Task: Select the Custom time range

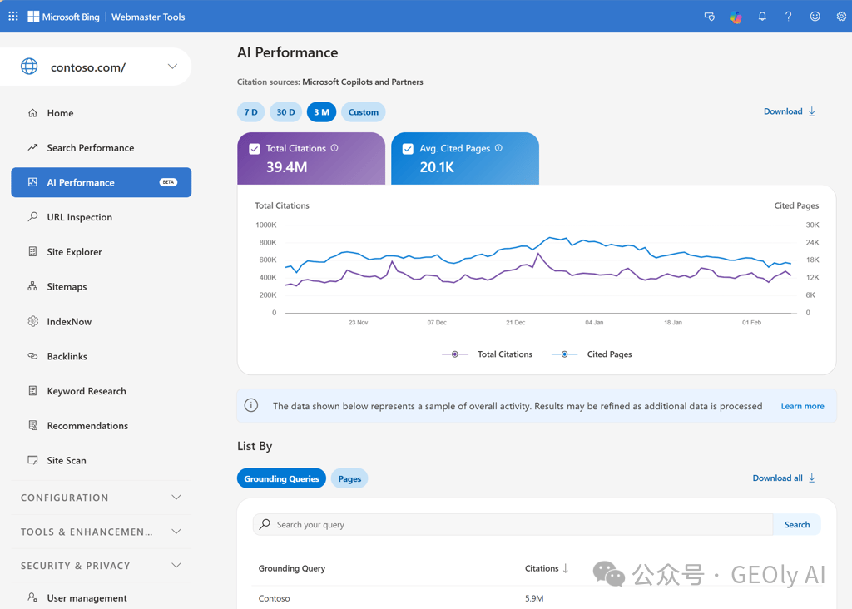Action: point(364,112)
